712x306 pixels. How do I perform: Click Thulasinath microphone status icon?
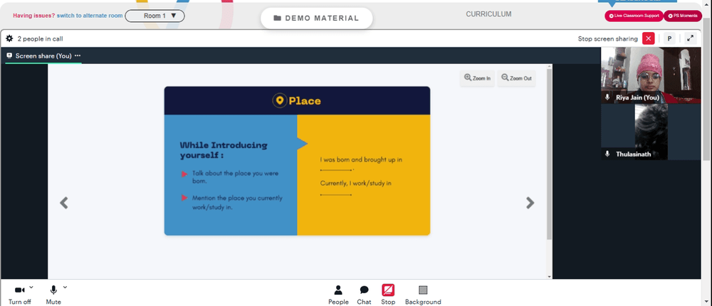(607, 154)
